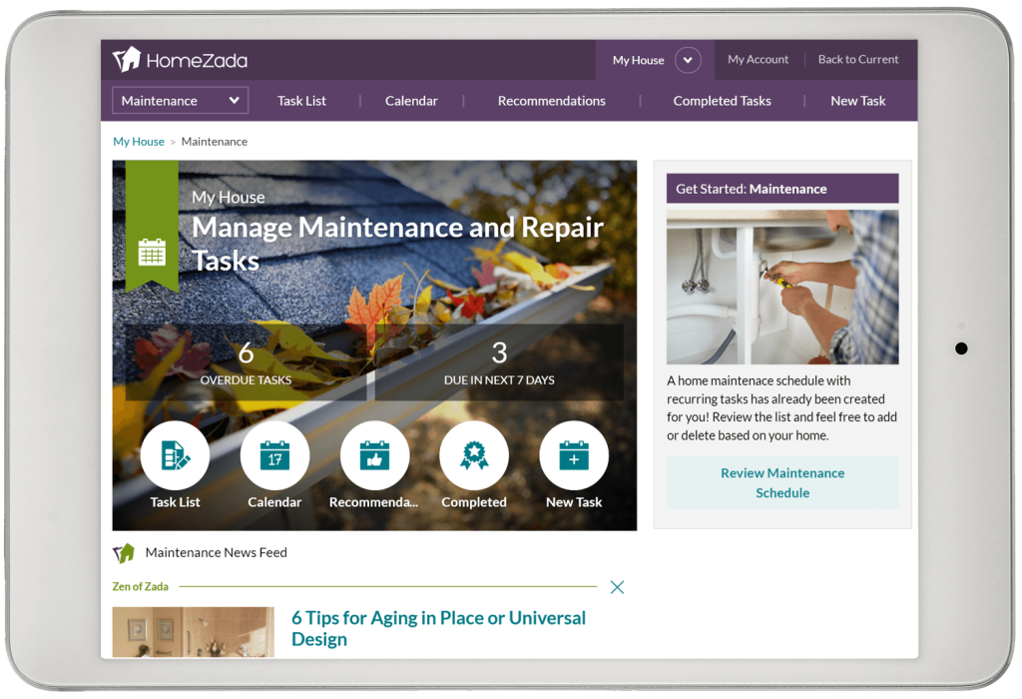The image size is (1022, 699).
Task: Open the Calendar circle icon showing 17
Action: [274, 455]
